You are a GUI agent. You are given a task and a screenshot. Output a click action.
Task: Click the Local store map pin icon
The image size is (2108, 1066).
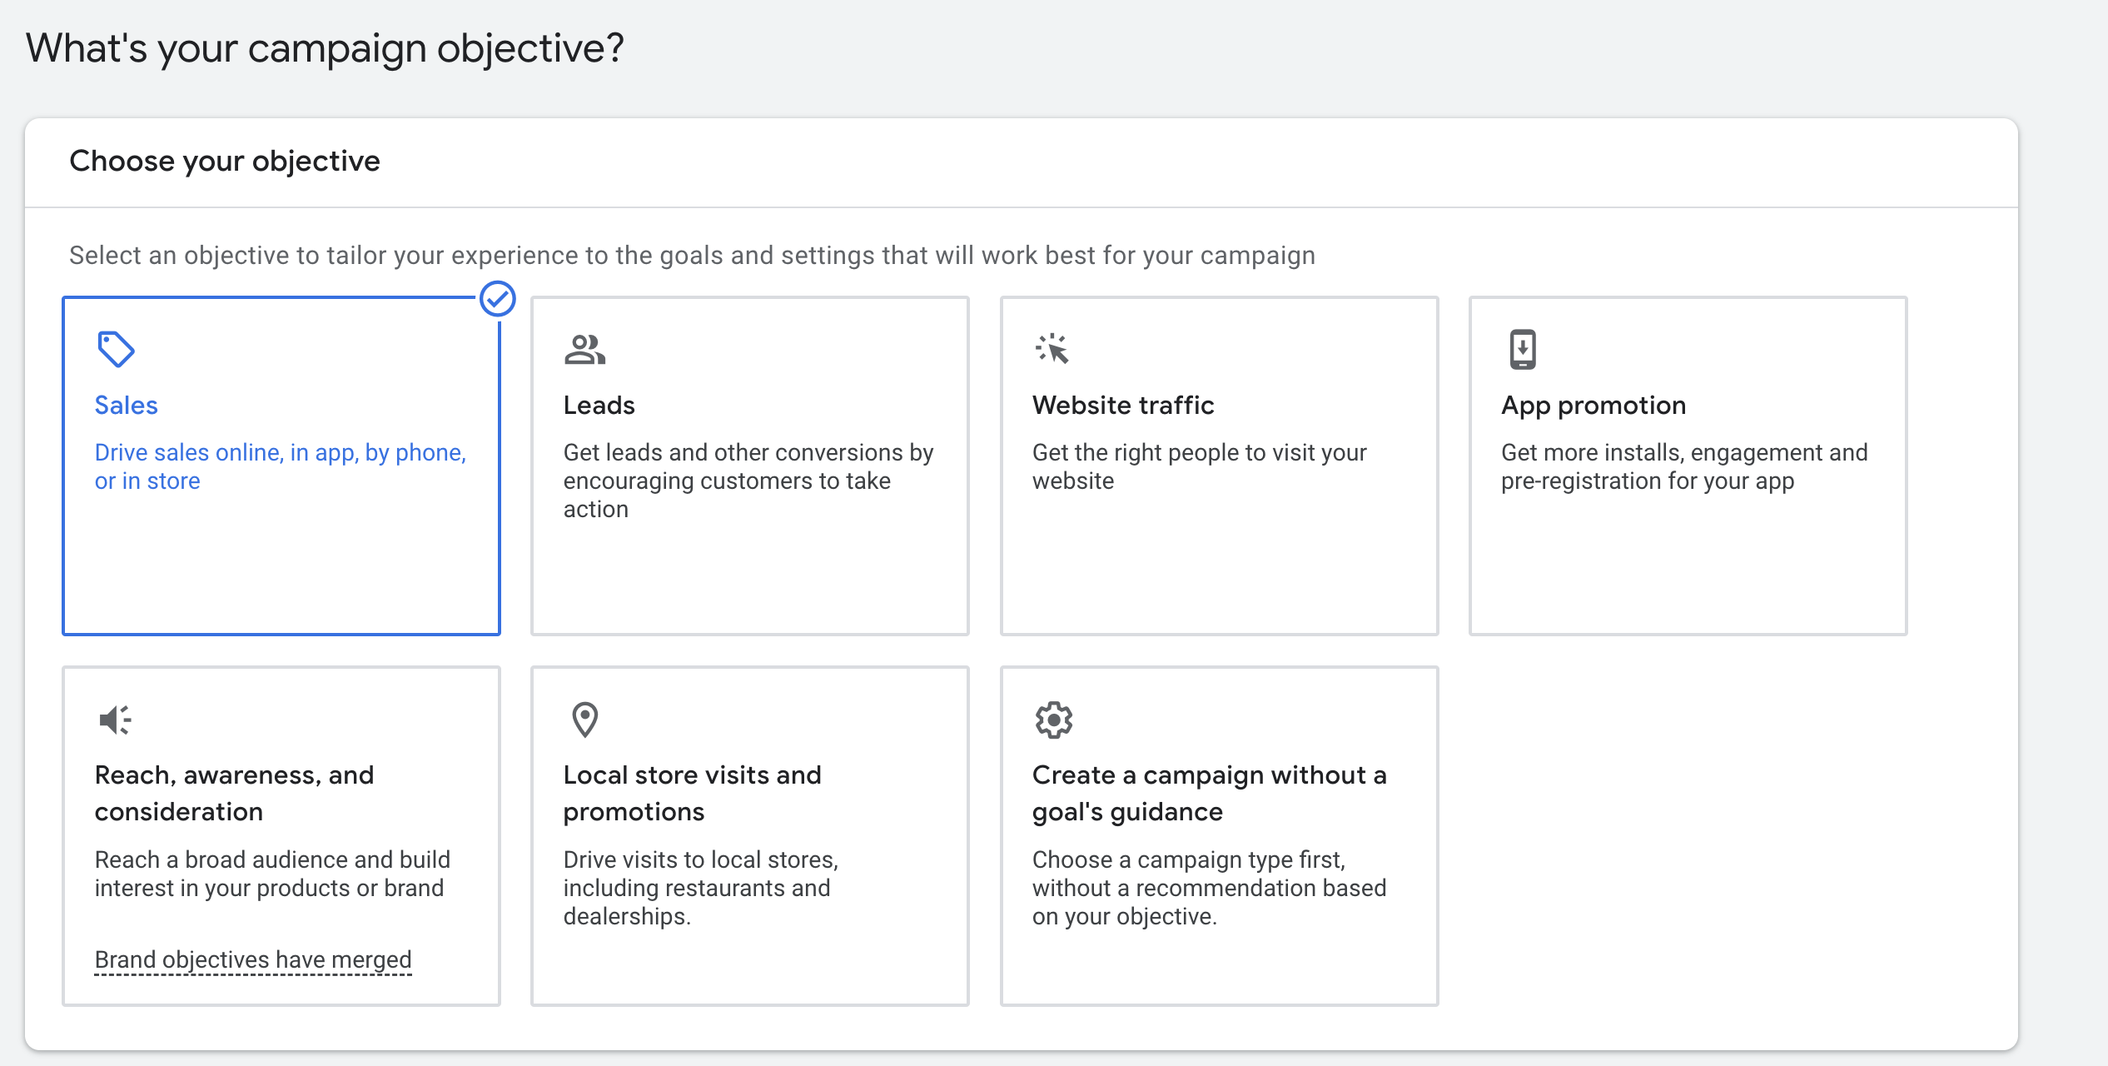point(584,720)
